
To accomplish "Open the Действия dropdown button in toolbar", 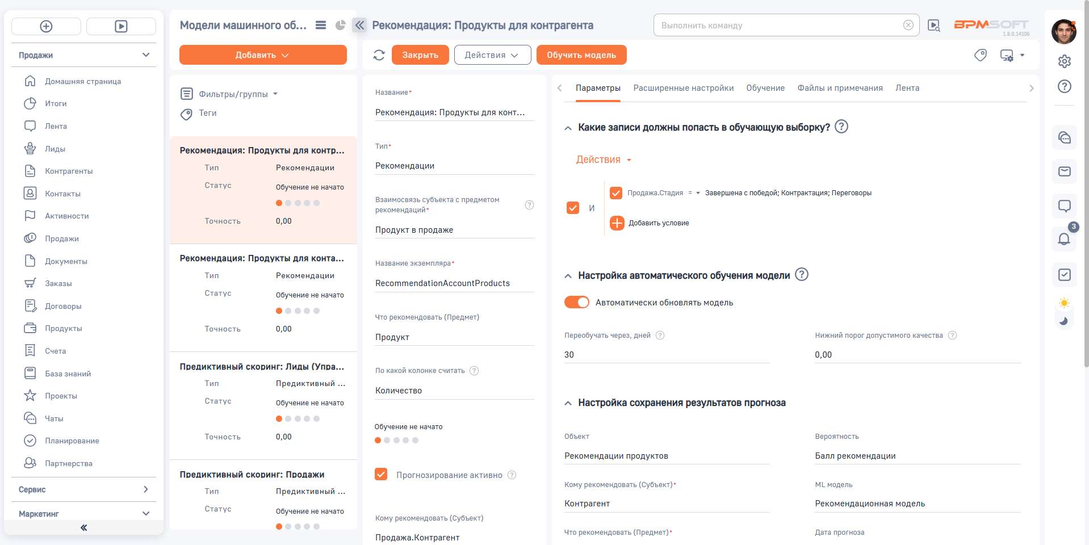I will (x=492, y=55).
